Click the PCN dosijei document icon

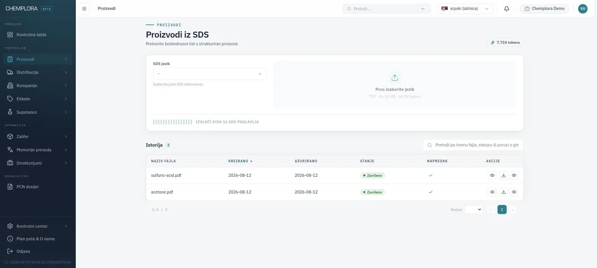(x=10, y=187)
